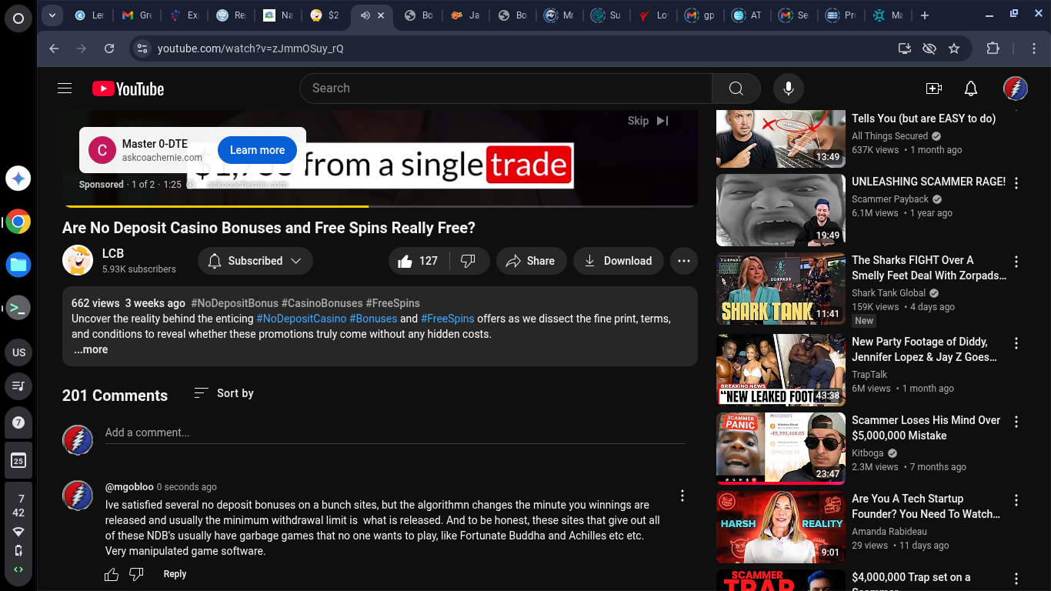The width and height of the screenshot is (1051, 591).
Task: Focus the YouTube Search field
Action: 505,88
